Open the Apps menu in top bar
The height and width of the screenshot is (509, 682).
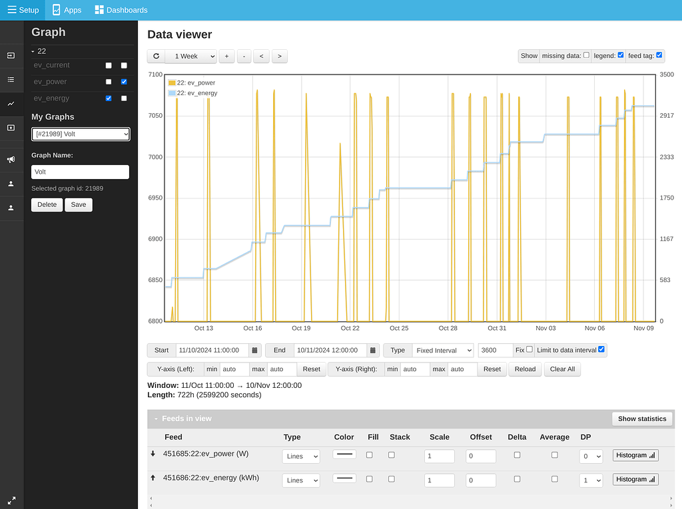pyautogui.click(x=67, y=10)
